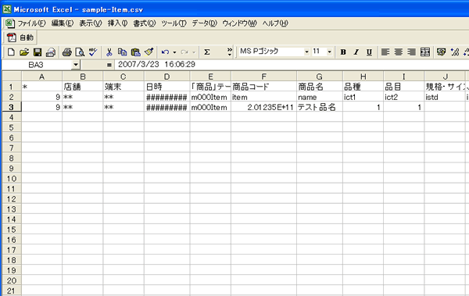469x296 pixels.
Task: Toggle Bold formatting
Action: pos(343,52)
